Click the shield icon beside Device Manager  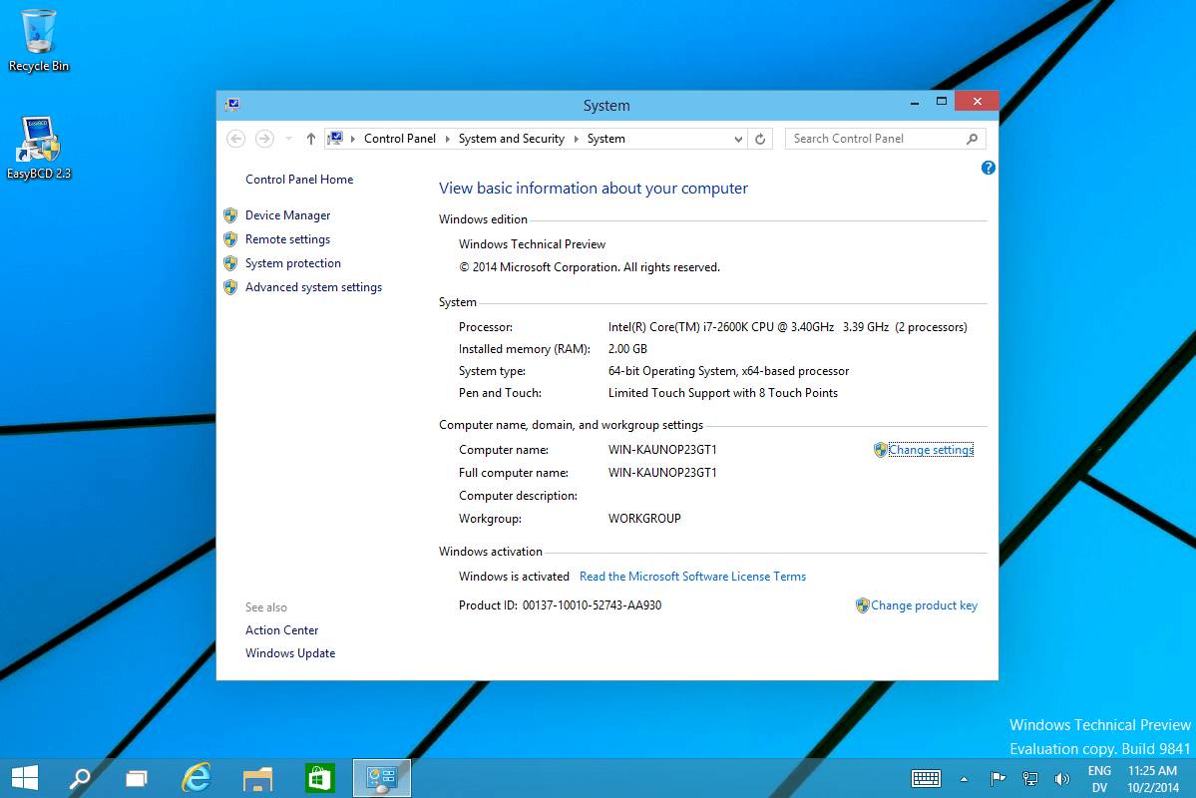[230, 215]
